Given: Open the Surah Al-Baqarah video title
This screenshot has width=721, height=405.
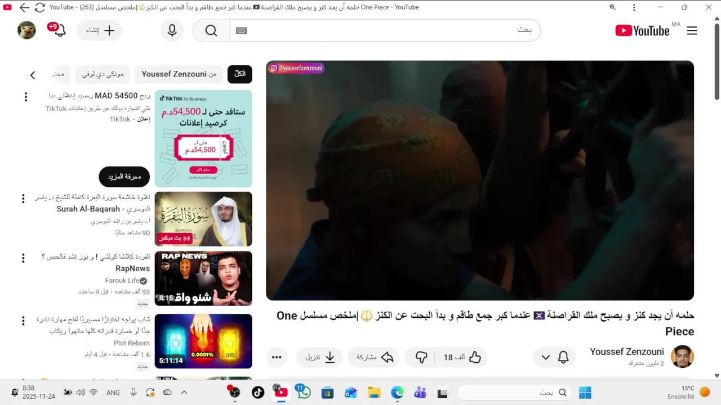Looking at the screenshot, I should click(92, 203).
